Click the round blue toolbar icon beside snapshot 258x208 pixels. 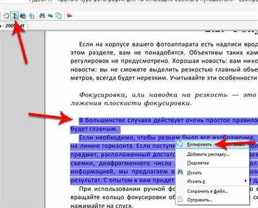click(x=32, y=16)
